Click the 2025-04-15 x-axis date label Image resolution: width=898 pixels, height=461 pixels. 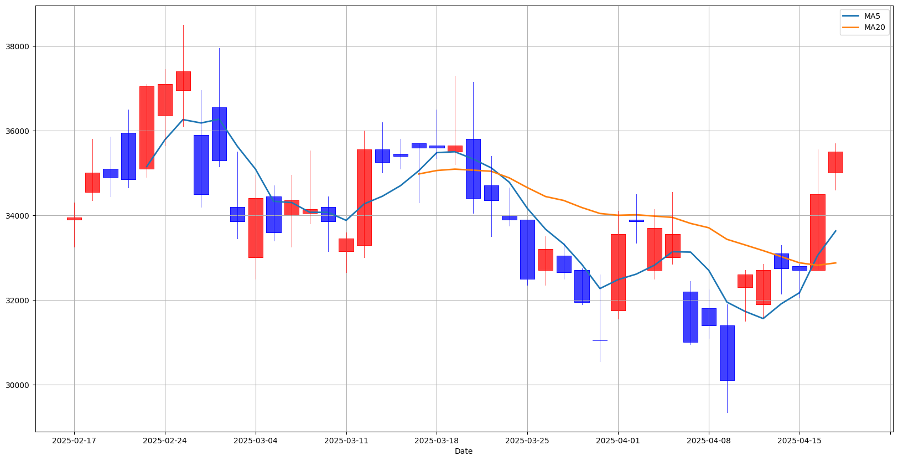(799, 441)
